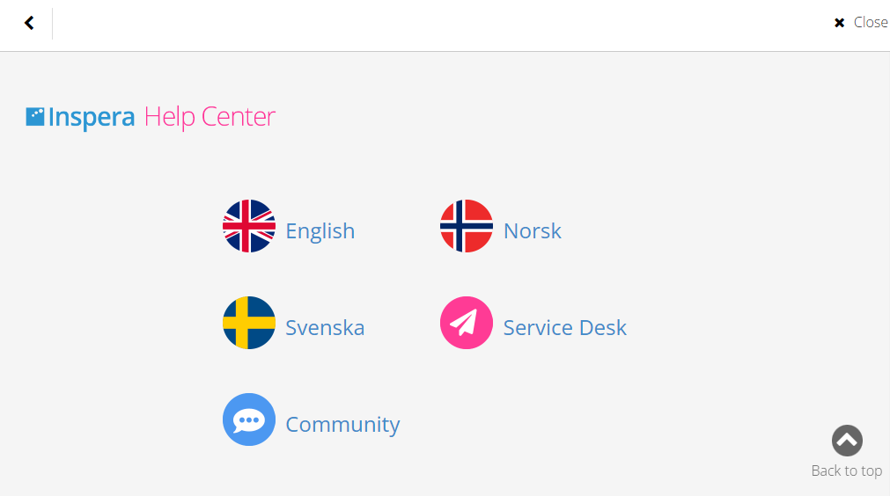The image size is (890, 496).
Task: Click the Back to top arrow circle
Action: coord(847,441)
